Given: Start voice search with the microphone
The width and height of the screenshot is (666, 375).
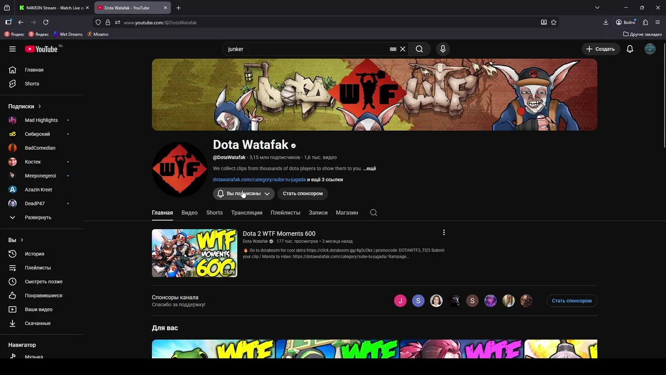Looking at the screenshot, I should [443, 49].
